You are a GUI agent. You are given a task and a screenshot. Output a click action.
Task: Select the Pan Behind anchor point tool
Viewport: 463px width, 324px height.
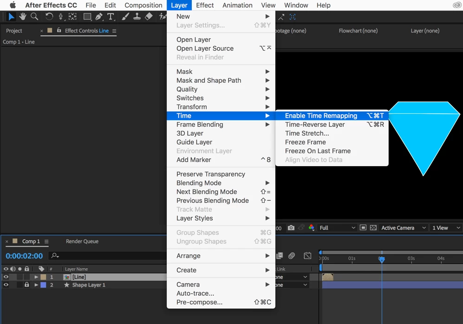tap(72, 17)
